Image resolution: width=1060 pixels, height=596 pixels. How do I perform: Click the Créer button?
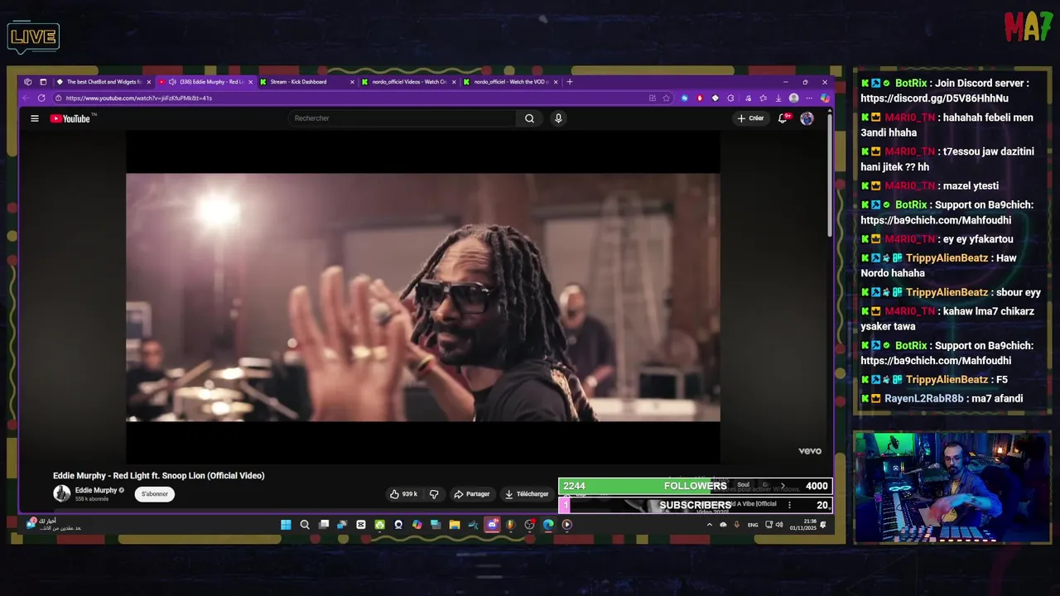pyautogui.click(x=750, y=118)
